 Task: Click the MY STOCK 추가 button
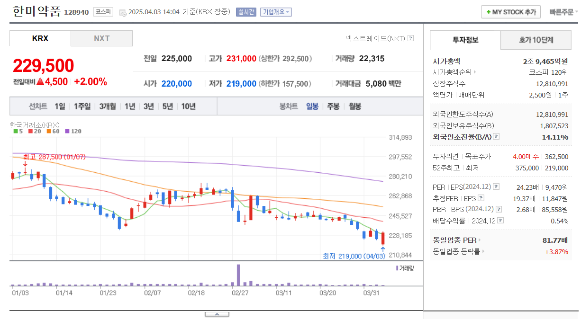click(x=511, y=12)
